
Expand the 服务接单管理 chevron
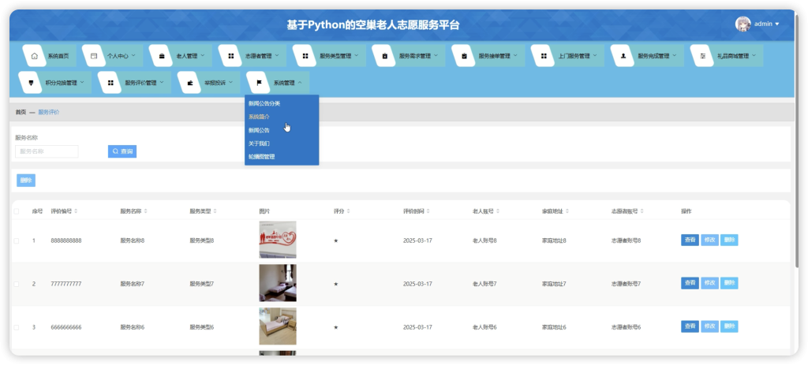tap(514, 55)
